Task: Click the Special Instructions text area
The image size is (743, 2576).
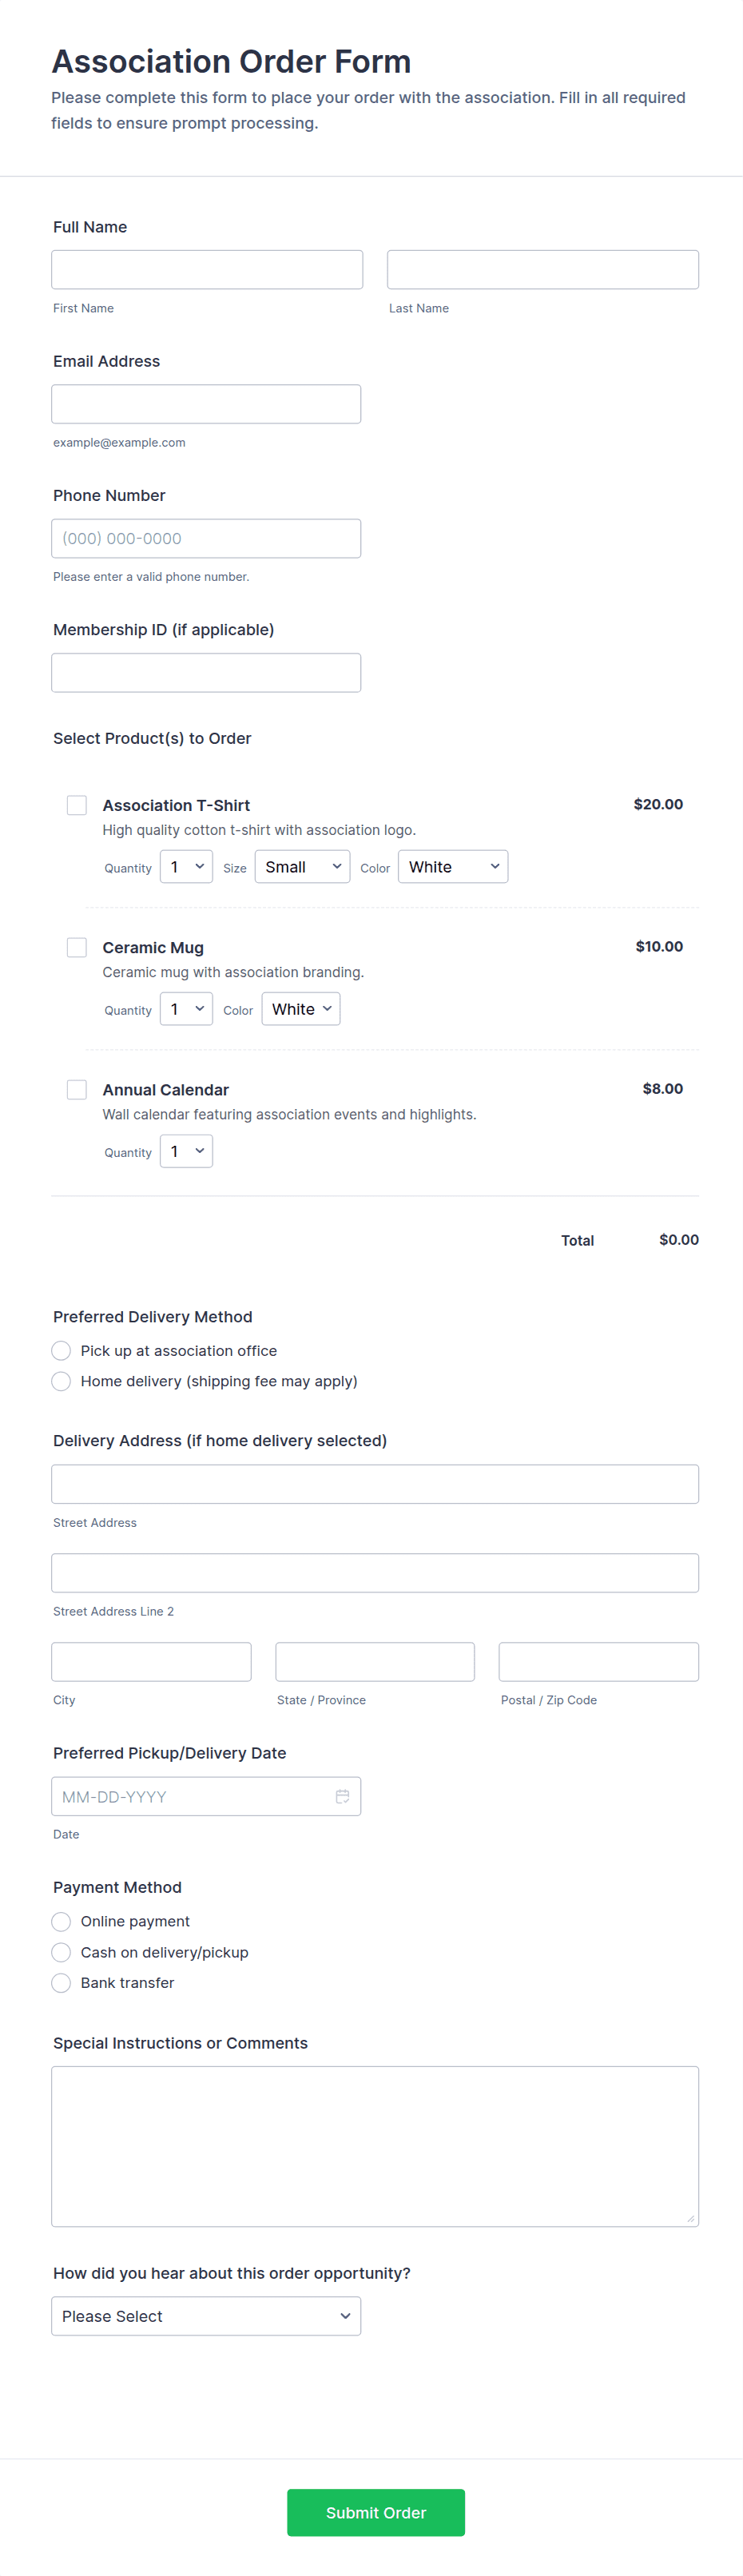Action: [375, 2146]
